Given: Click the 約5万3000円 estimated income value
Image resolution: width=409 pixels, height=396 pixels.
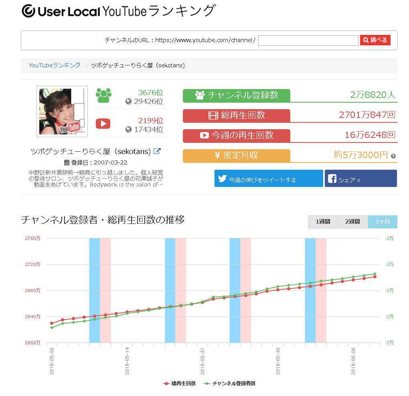Looking at the screenshot, I should click(x=360, y=155).
